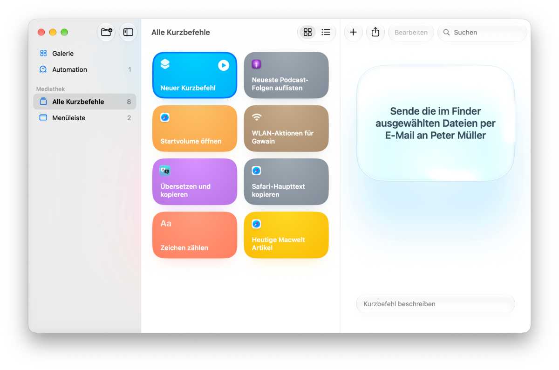
Task: Click the suggestion bubble about sending Finder files
Action: coord(436,123)
